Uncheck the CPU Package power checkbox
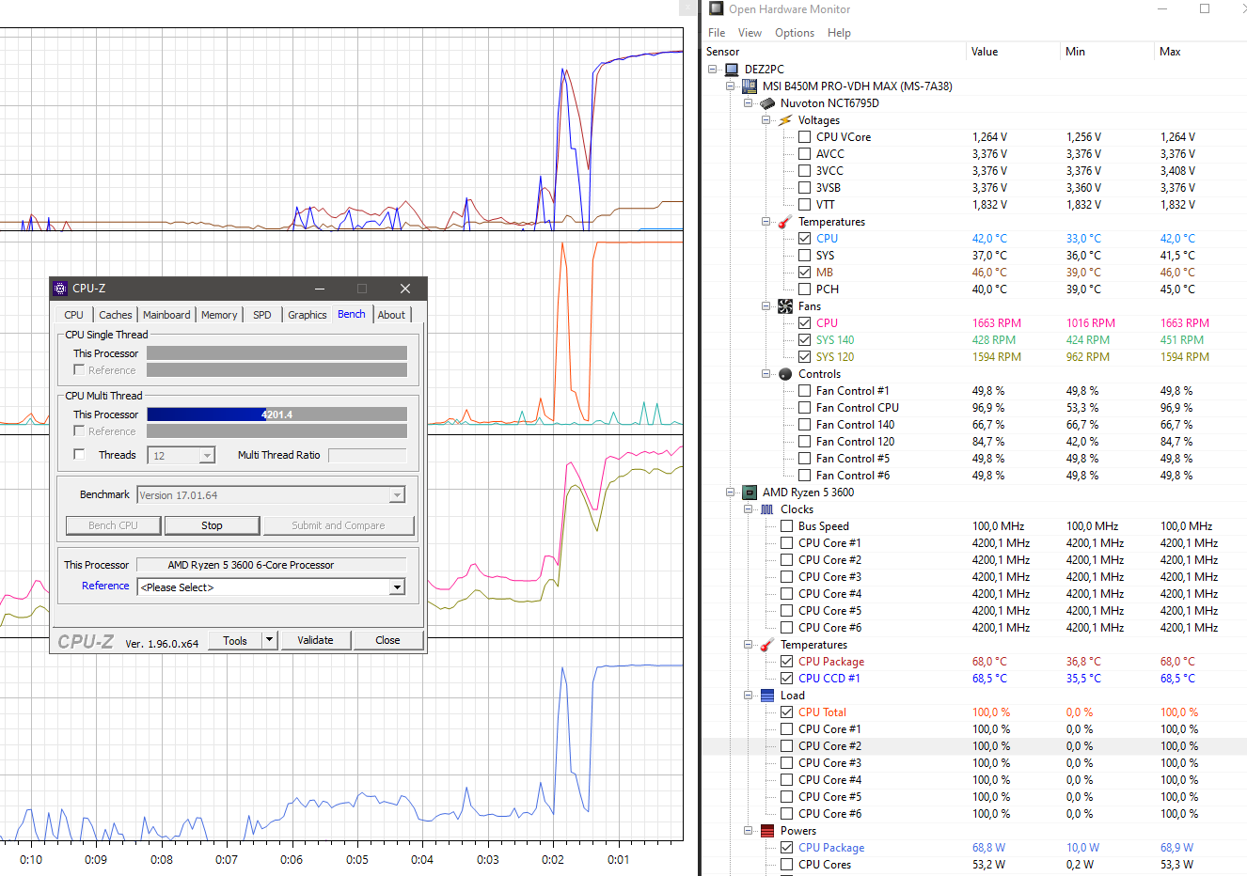The height and width of the screenshot is (876, 1247). pyautogui.click(x=787, y=848)
